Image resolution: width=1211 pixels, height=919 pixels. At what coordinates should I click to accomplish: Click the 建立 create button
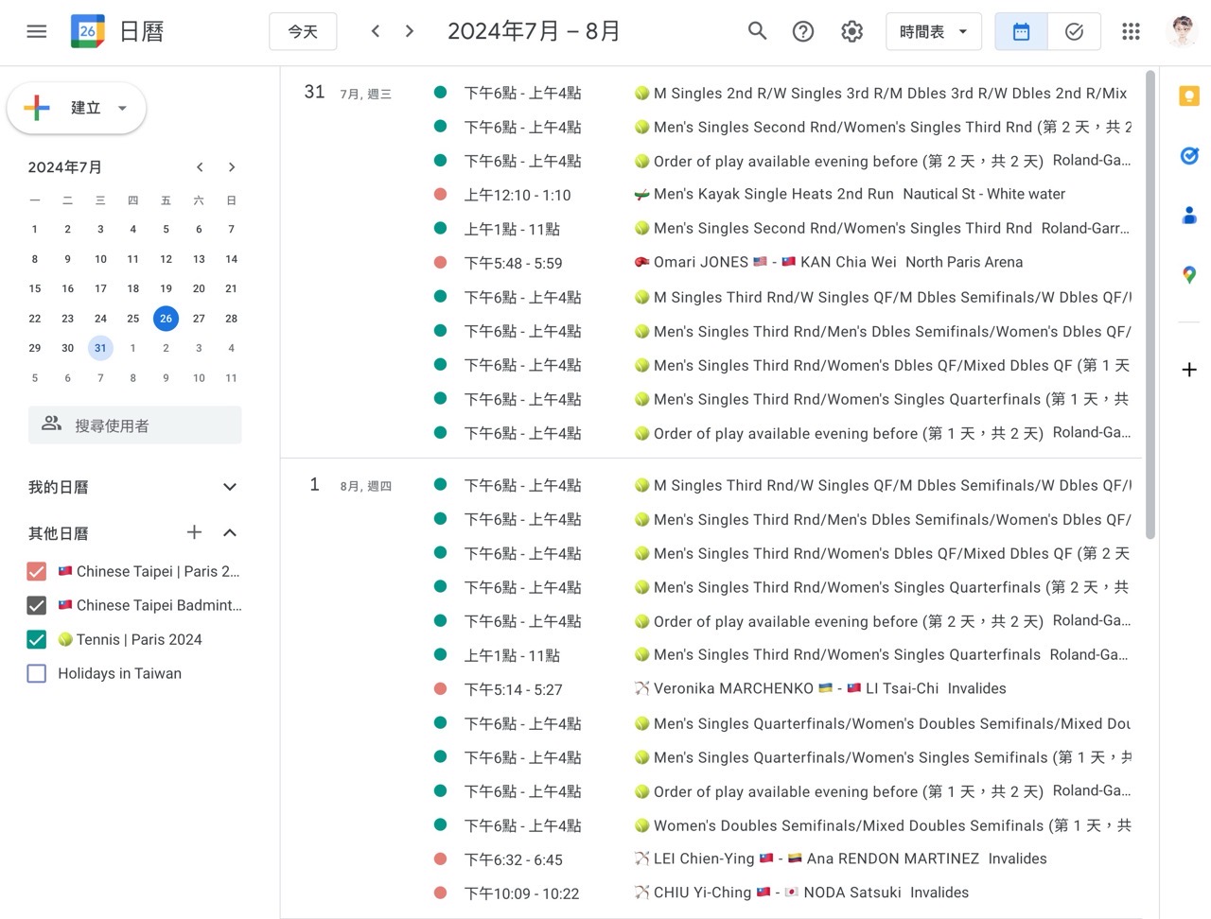[x=77, y=108]
